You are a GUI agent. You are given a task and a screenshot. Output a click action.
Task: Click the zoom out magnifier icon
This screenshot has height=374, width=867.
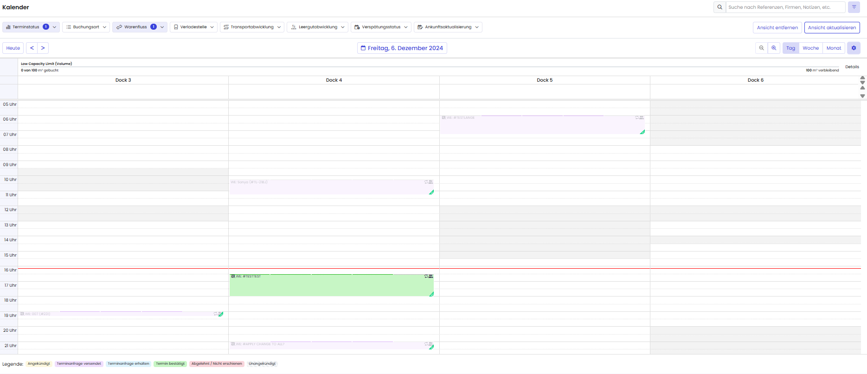tap(761, 48)
